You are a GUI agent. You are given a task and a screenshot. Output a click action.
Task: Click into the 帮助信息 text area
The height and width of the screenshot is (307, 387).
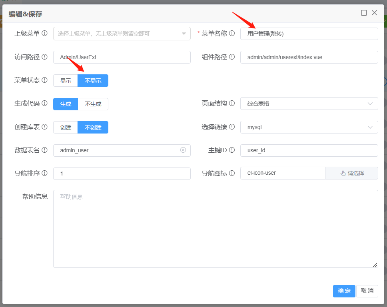pos(215,229)
